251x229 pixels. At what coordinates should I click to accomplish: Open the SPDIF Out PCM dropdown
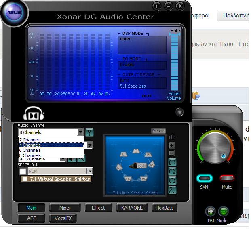click(89, 171)
